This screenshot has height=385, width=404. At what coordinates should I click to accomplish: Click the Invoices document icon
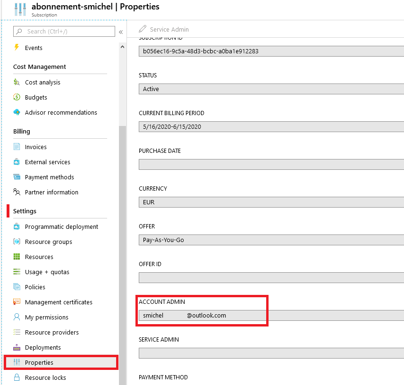click(x=17, y=147)
